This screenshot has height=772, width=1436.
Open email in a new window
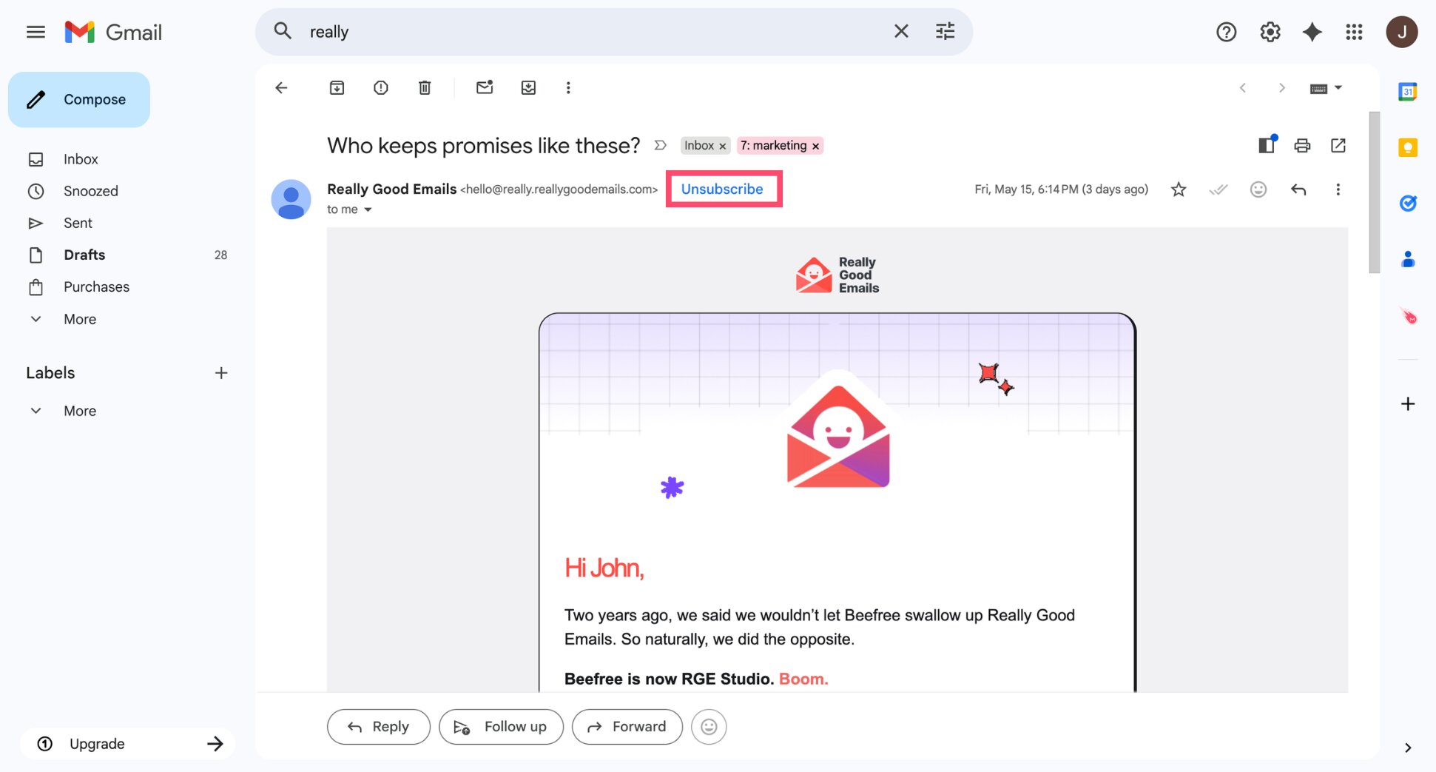pos(1338,145)
